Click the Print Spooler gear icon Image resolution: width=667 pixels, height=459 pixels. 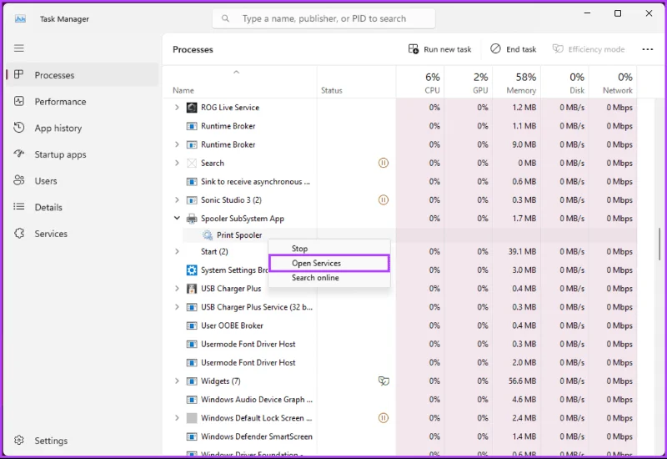click(207, 235)
